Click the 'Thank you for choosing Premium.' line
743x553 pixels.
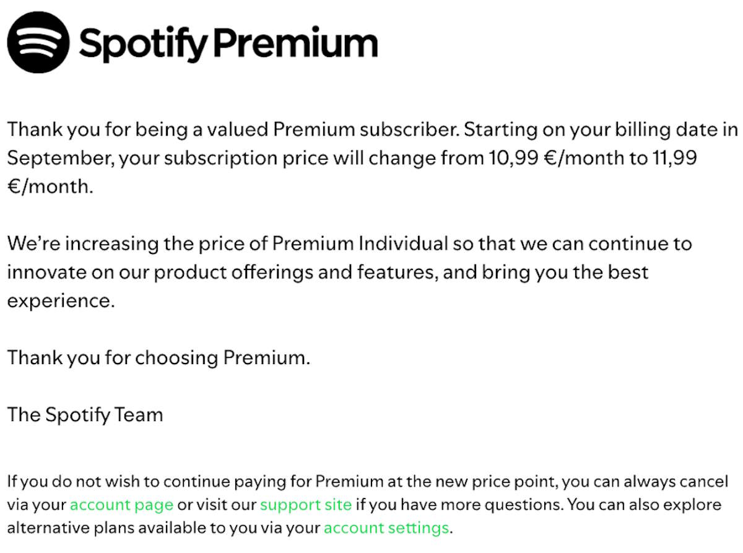click(x=159, y=358)
